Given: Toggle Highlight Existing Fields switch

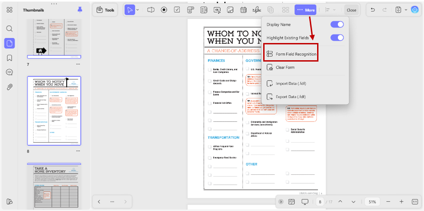Looking at the screenshot, I should (337, 38).
